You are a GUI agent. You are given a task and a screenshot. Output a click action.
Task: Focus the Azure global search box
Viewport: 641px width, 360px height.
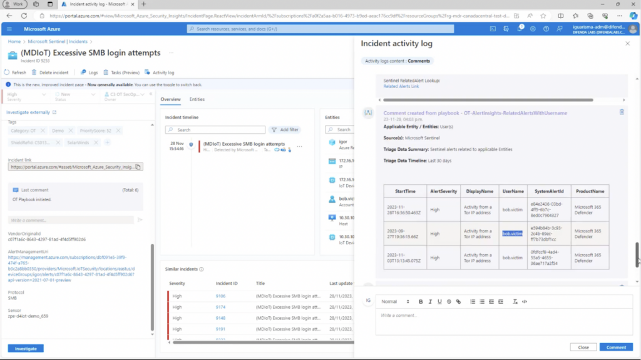pos(320,29)
